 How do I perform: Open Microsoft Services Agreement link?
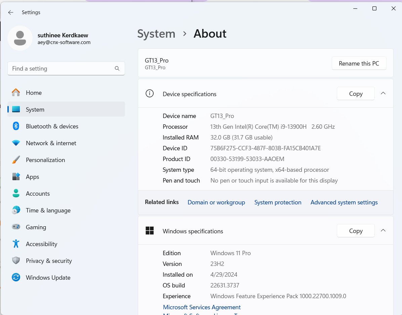pos(202,307)
